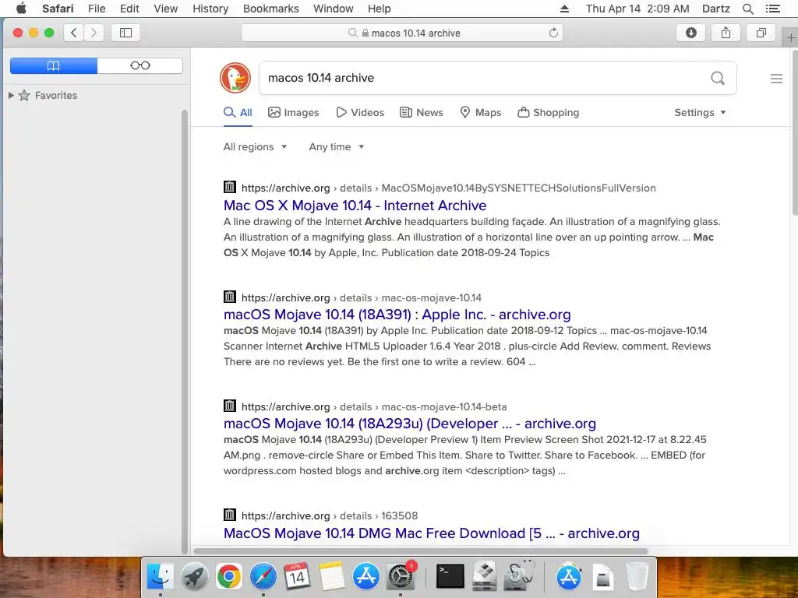Click the Dartz user name in menu bar
Viewport: 798px width, 598px height.
click(x=715, y=9)
